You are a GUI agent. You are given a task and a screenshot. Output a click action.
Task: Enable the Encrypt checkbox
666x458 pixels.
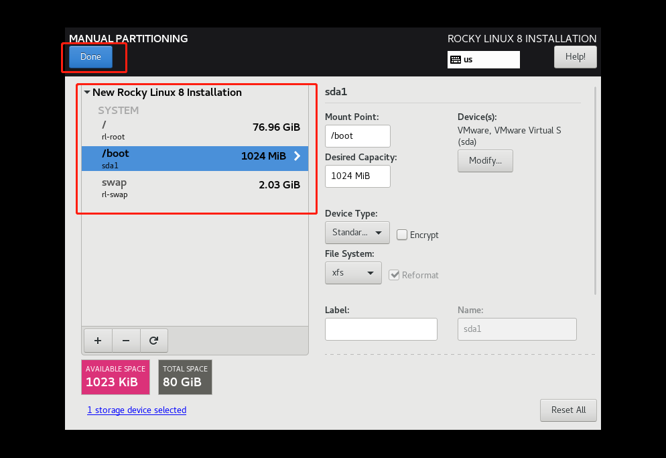(402, 235)
